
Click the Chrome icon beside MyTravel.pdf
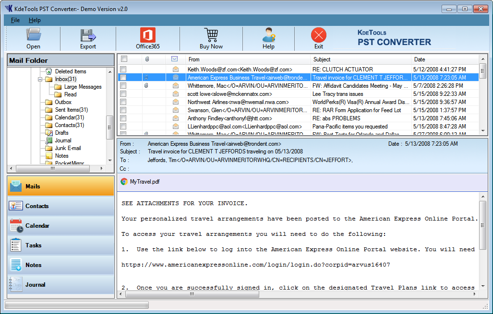tap(124, 182)
